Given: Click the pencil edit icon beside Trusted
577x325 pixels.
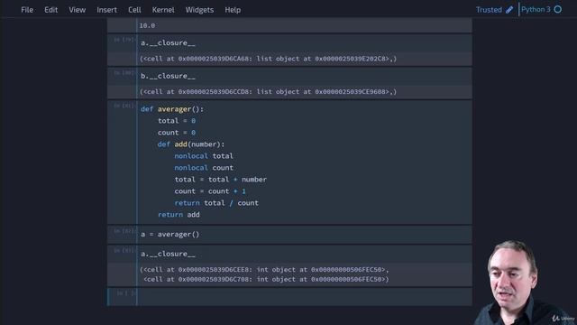Looking at the screenshot, I should [509, 10].
